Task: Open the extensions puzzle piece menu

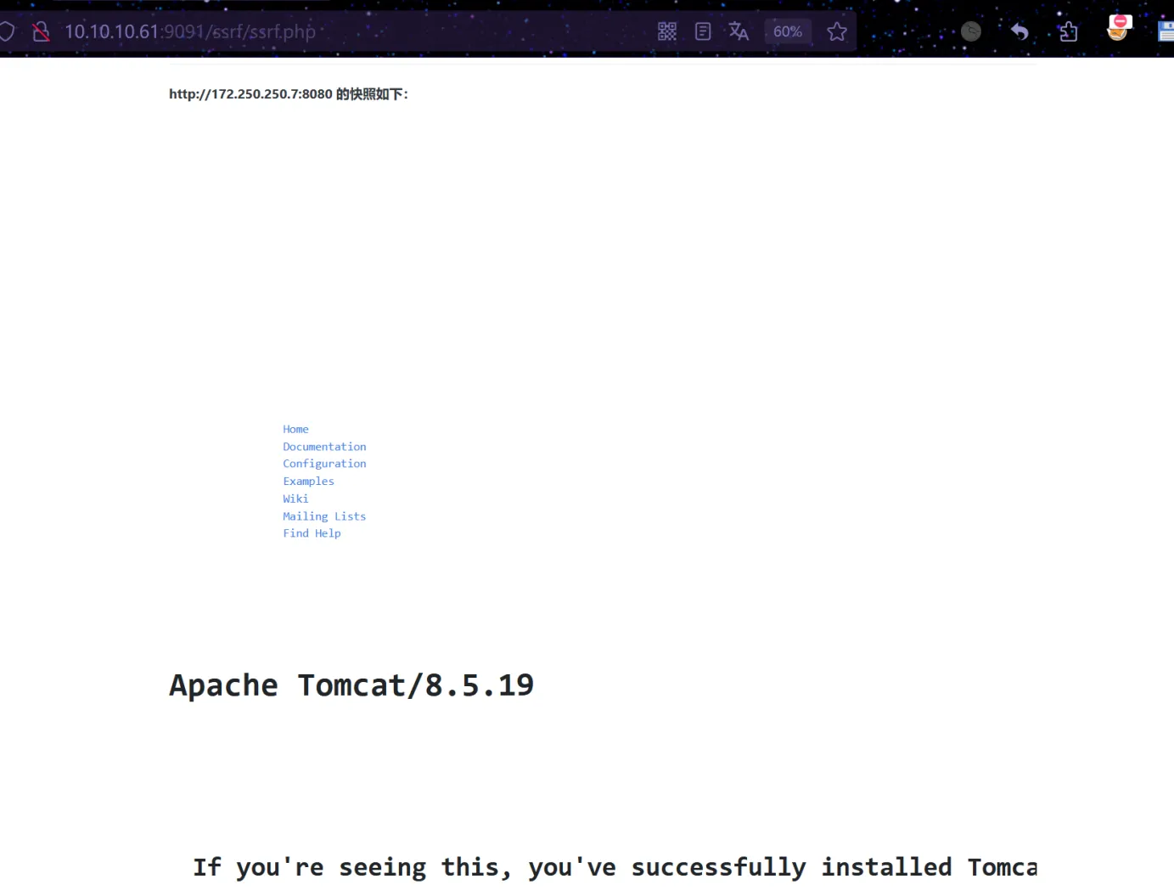Action: tap(1068, 32)
